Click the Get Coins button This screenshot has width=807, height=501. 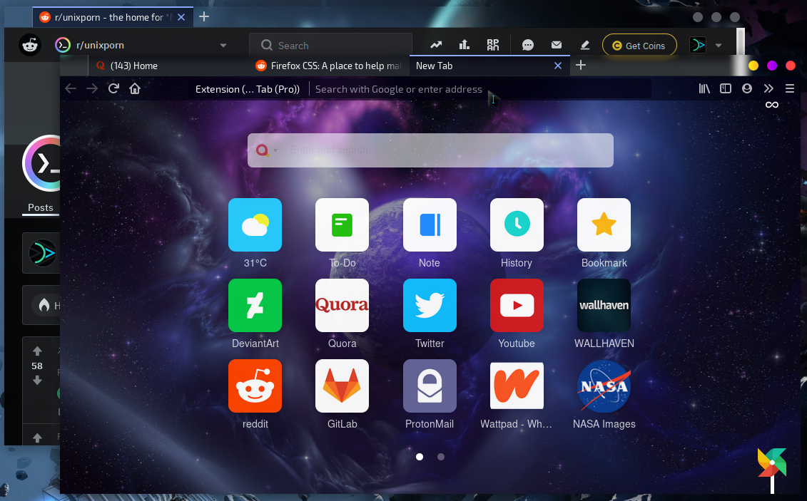click(639, 46)
